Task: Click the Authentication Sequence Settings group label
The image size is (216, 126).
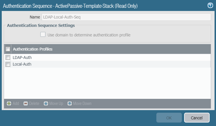Action: [41, 25]
